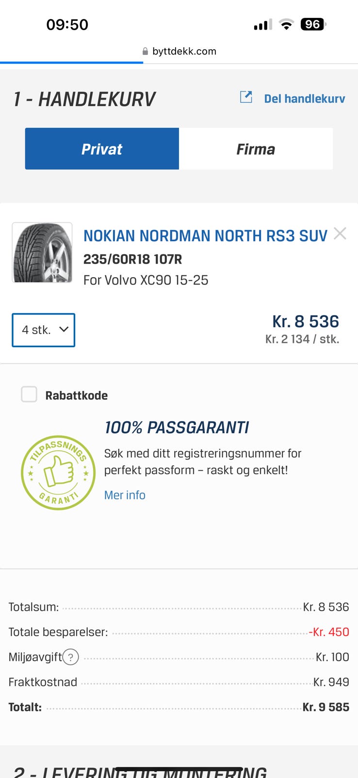Open Nokian Nordman North RS3 SUV product link
The image size is (358, 778).
pyautogui.click(x=205, y=236)
